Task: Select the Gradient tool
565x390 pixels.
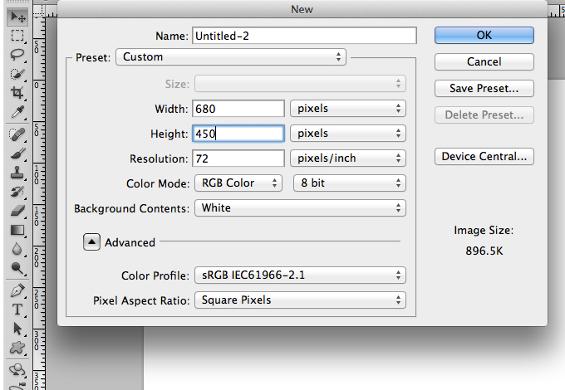Action: point(17,230)
